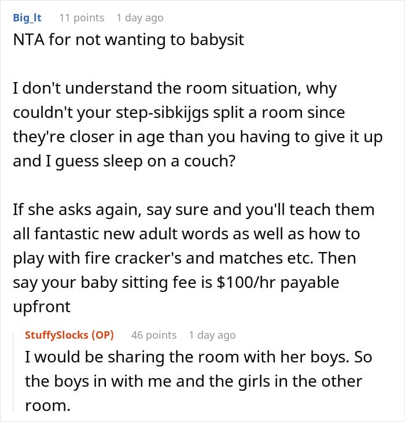Collapse the reply thread using the vertical line
This screenshot has height=422, width=405.
pyautogui.click(x=13, y=372)
